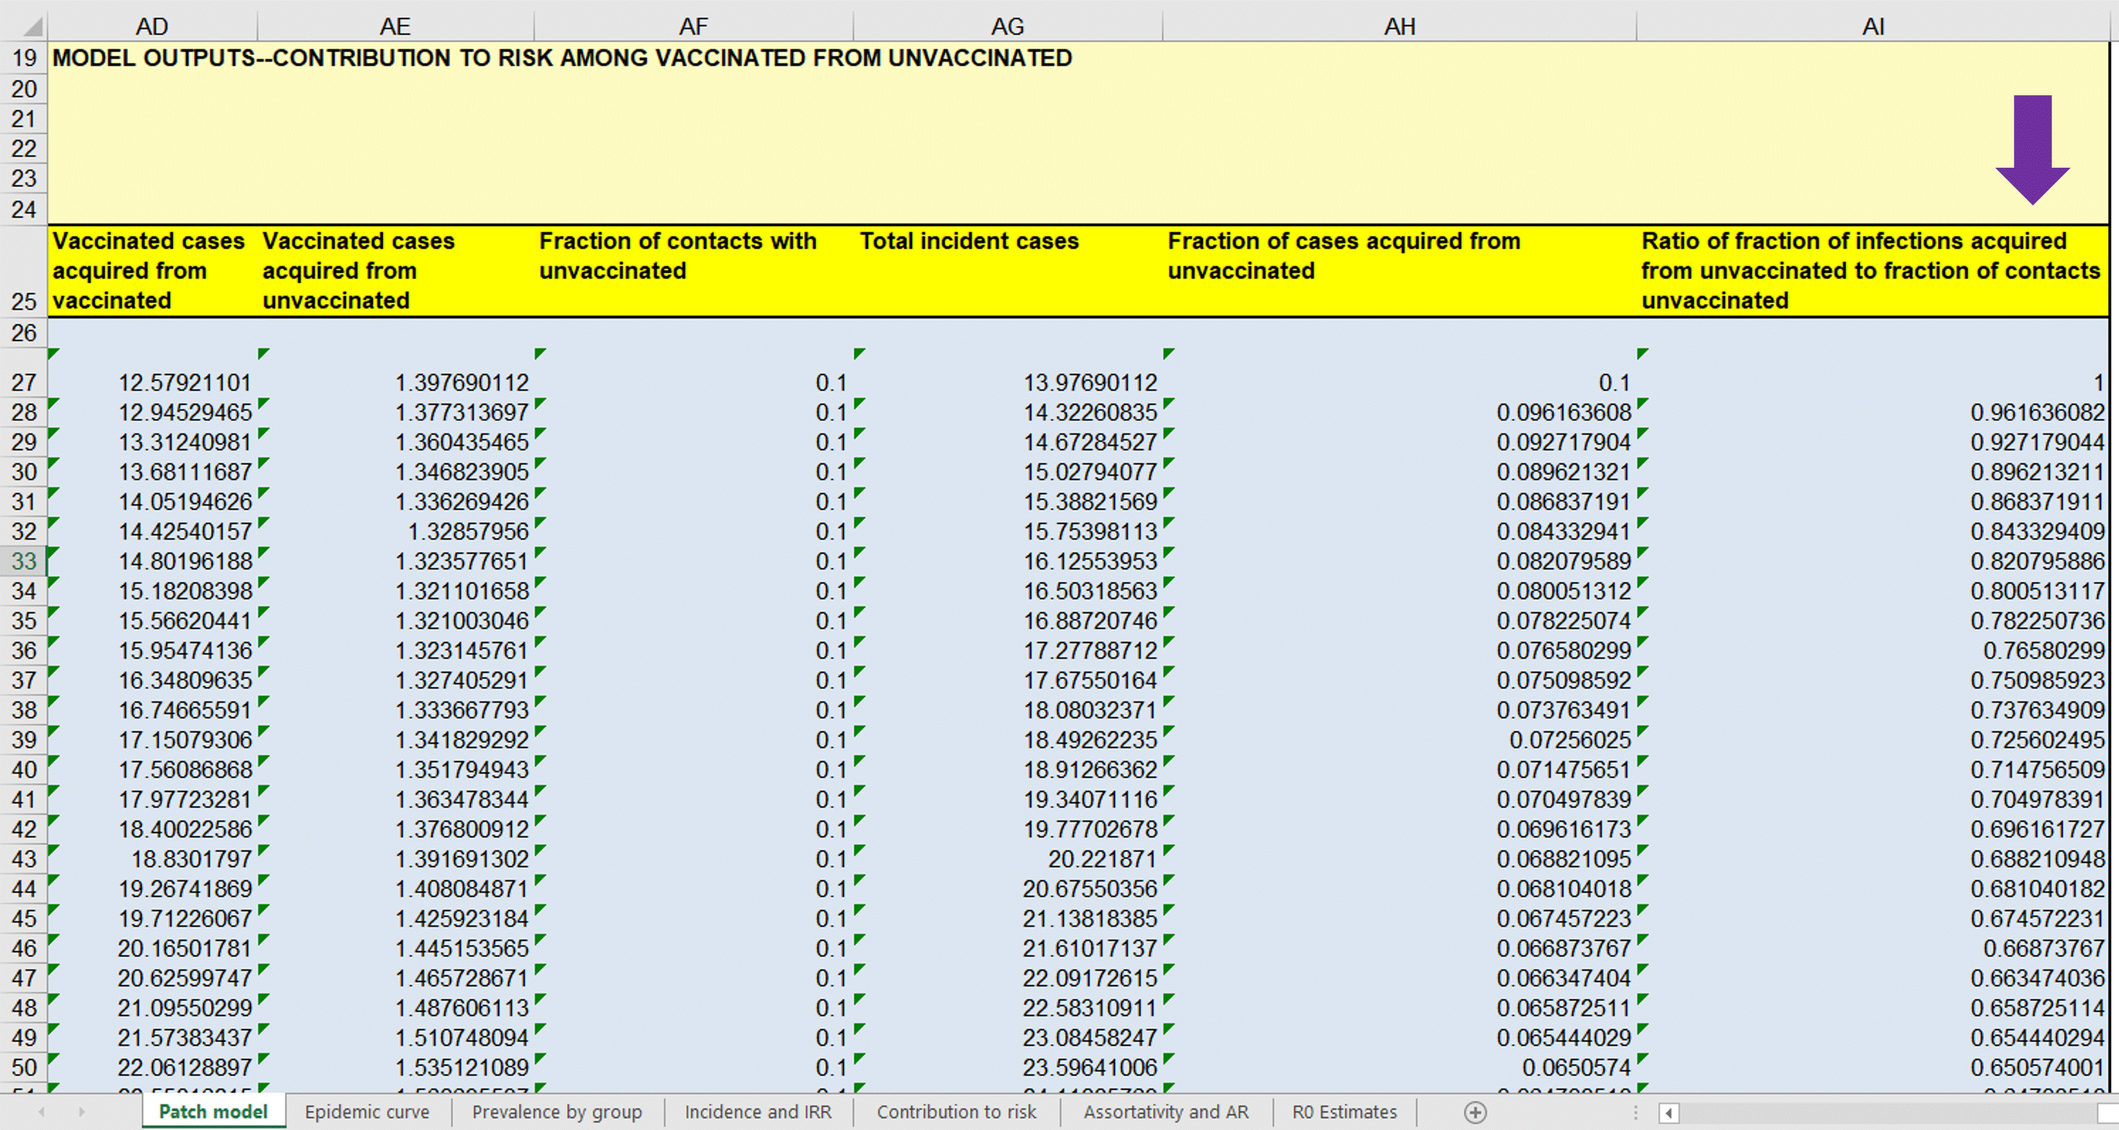Click next sheet navigation arrow
The height and width of the screenshot is (1130, 2119).
pos(82,1112)
